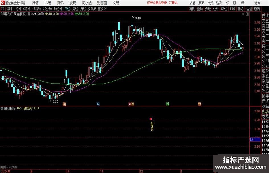Click the 游客 user label

coord(257,3)
